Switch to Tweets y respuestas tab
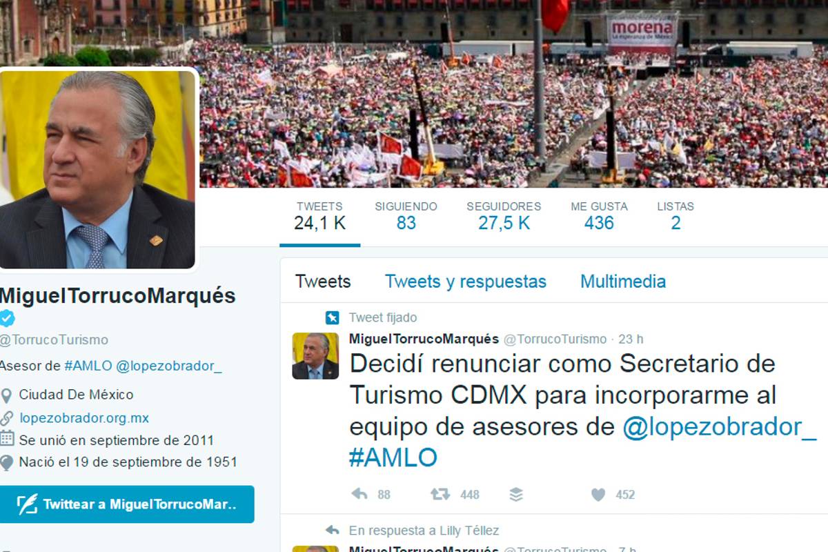828x552 pixels. tap(466, 282)
